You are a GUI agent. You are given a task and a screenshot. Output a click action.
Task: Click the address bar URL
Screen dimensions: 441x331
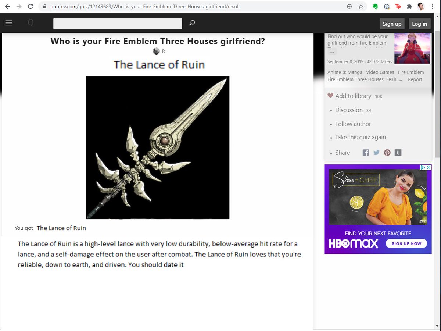146,7
